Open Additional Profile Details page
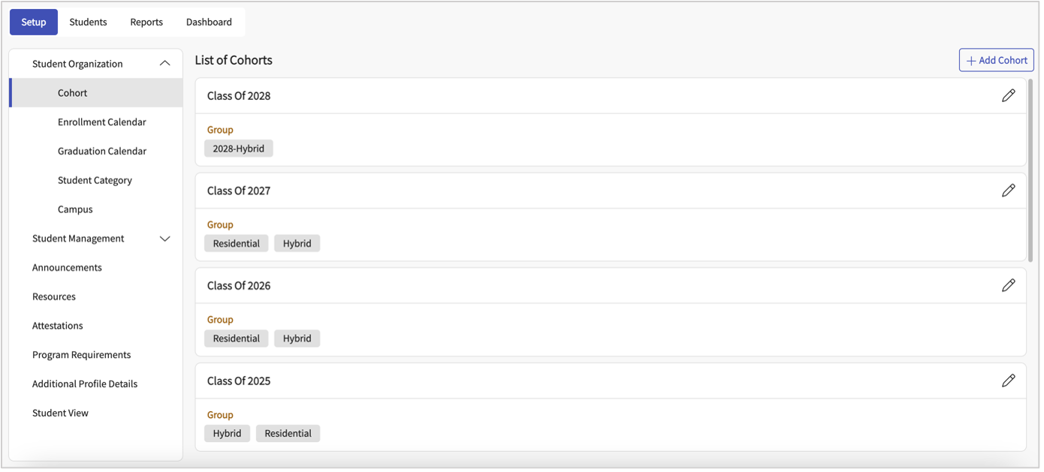Image resolution: width=1044 pixels, height=472 pixels. [85, 383]
